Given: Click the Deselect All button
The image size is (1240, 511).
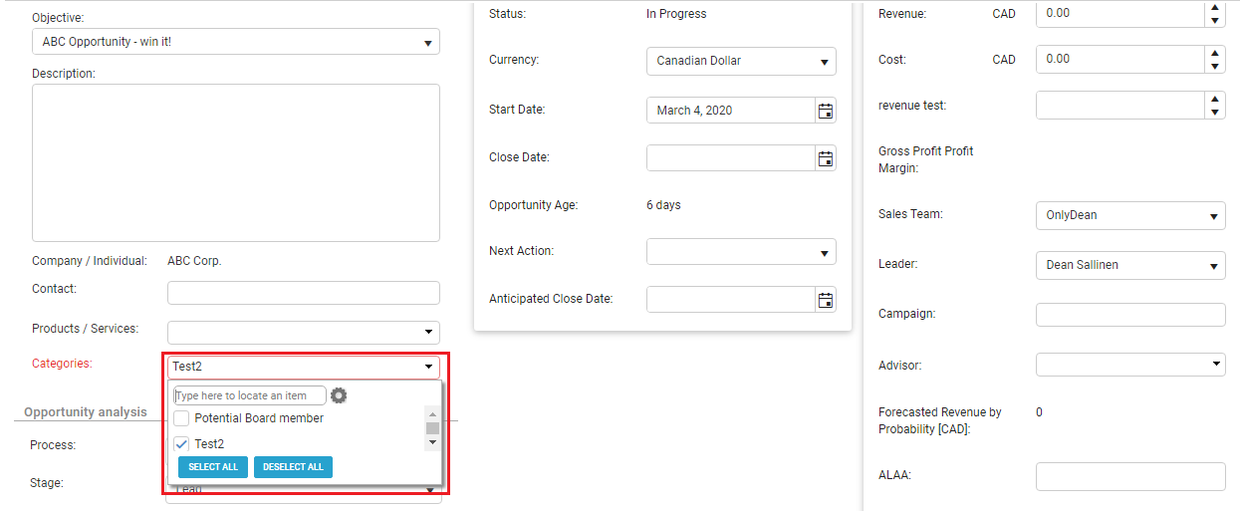Looking at the screenshot, I should (x=293, y=467).
